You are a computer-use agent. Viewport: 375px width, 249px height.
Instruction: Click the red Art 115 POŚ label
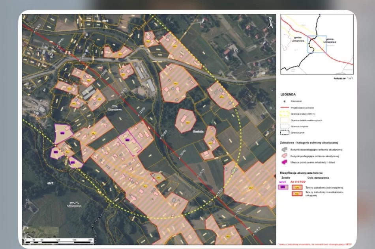[298, 182]
